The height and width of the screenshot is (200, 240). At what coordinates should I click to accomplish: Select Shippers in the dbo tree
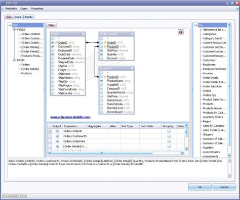208,134
